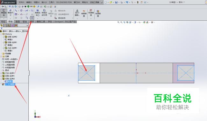Open the Line tool dropdown arrow
This screenshot has height=121, width=207.
(x=18, y=11)
